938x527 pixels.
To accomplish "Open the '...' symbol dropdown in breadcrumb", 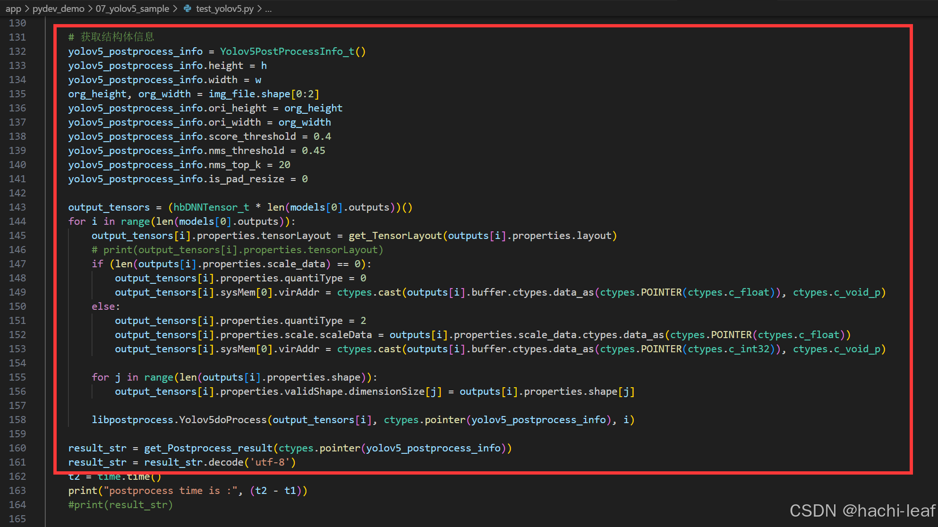I will click(x=268, y=8).
